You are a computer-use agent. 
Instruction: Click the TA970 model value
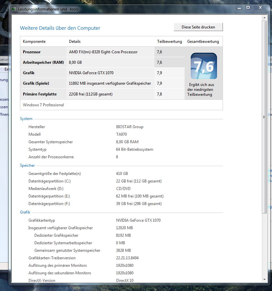121,134
